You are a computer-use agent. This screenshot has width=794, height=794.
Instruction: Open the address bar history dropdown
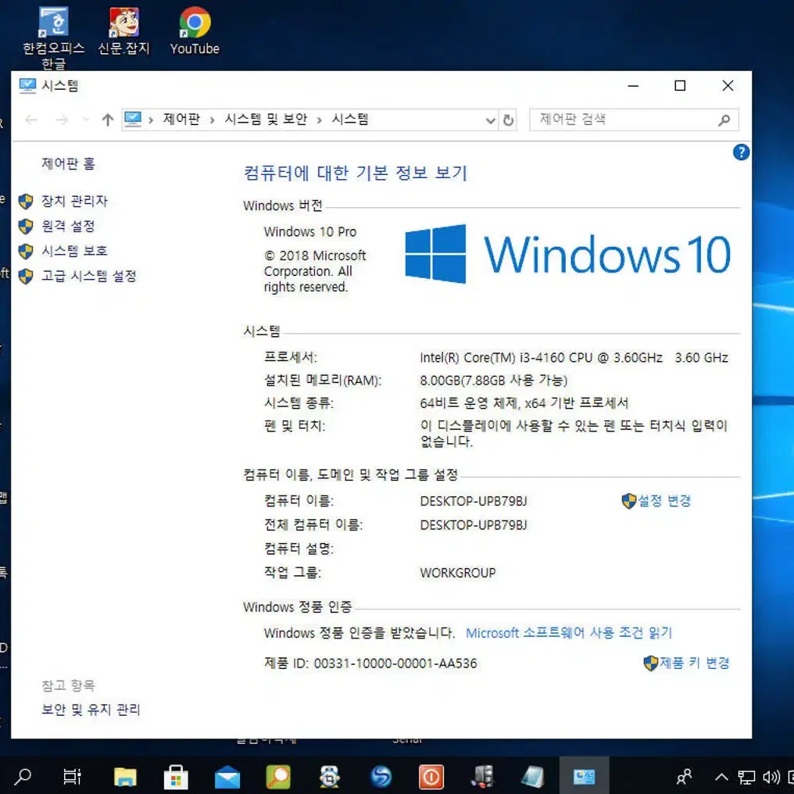[490, 120]
